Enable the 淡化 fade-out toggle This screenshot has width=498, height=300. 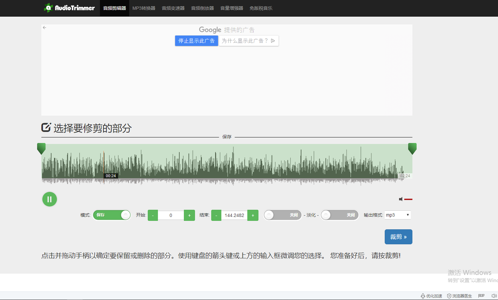tap(339, 215)
